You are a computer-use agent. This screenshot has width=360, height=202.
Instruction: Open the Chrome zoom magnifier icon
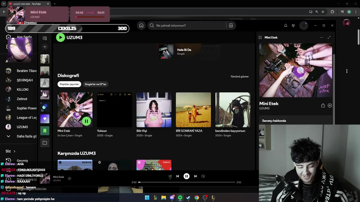(x=317, y=12)
